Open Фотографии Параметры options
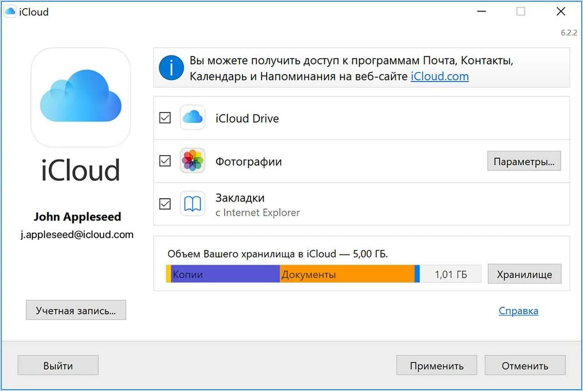Screen dimensions: 583x391 point(524,161)
